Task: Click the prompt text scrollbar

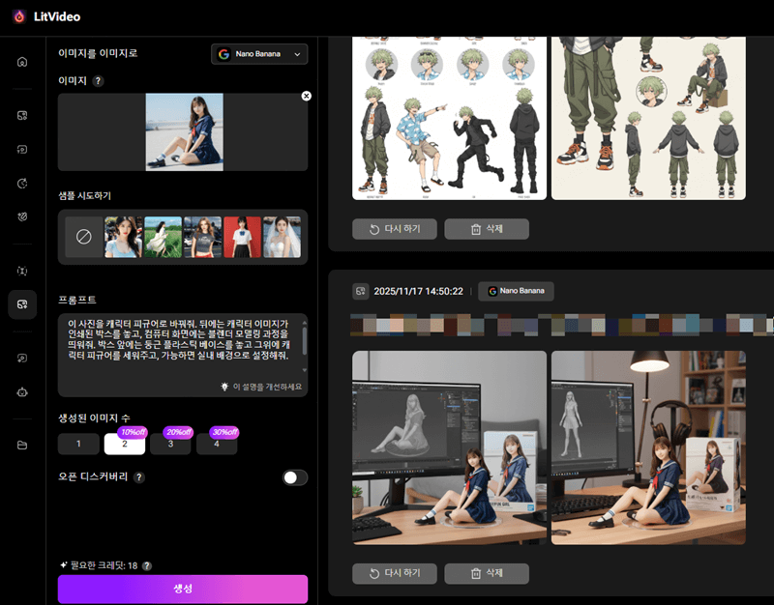Action: 305,342
